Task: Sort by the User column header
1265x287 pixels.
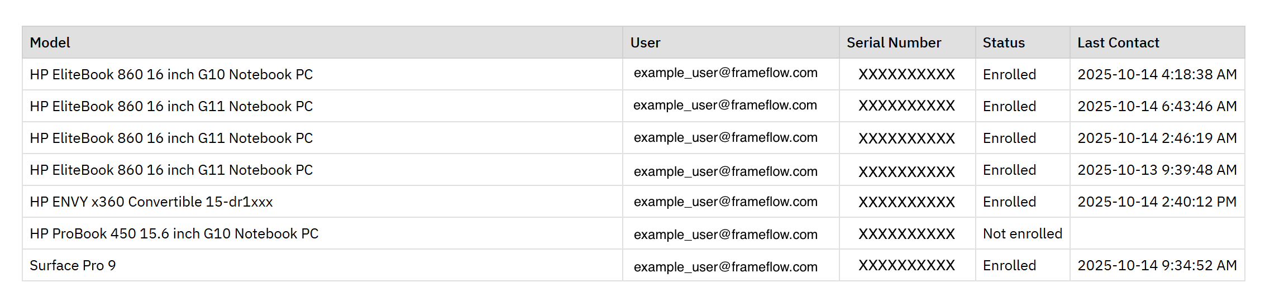Action: (x=645, y=43)
